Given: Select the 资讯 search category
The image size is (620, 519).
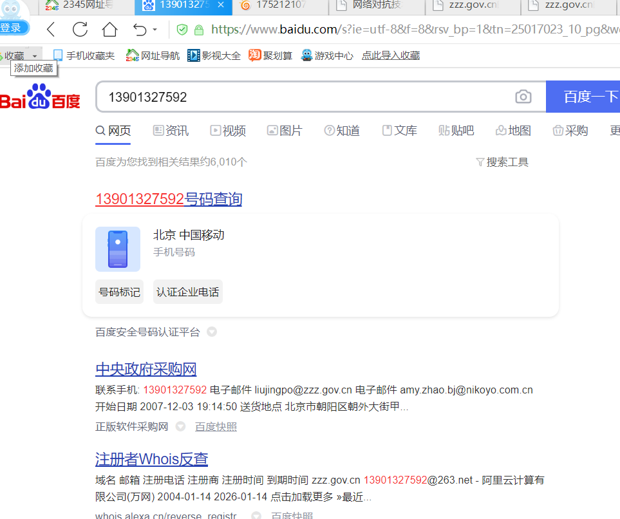Looking at the screenshot, I should click(171, 131).
